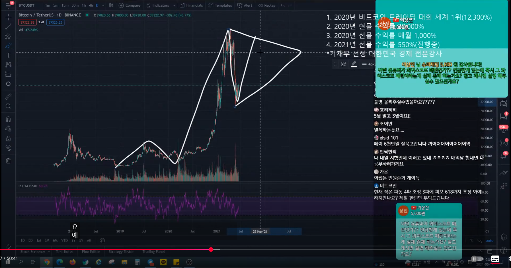Toggle log scale on price axis

coord(480,241)
